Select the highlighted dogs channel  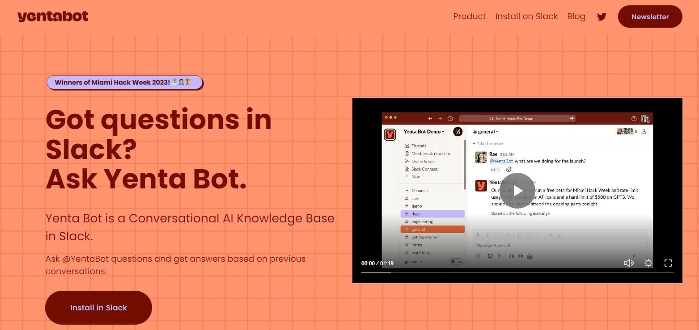(432, 214)
